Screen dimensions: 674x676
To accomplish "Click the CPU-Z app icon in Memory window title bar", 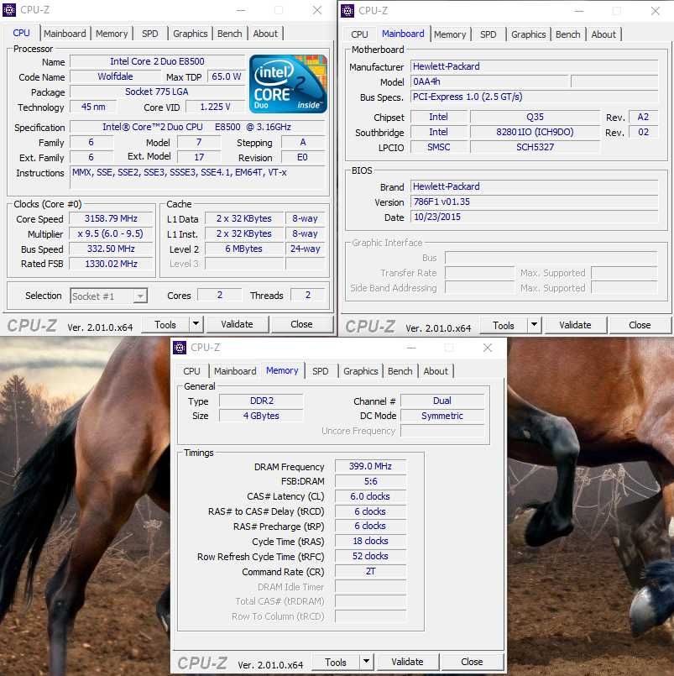I will [x=180, y=348].
